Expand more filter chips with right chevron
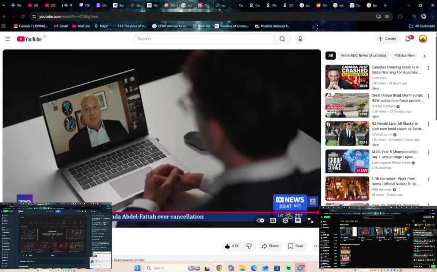Viewport: 437px width, 272px height. point(424,56)
